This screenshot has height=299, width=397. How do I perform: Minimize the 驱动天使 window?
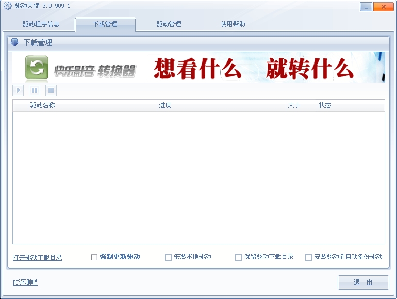pyautogui.click(x=367, y=7)
